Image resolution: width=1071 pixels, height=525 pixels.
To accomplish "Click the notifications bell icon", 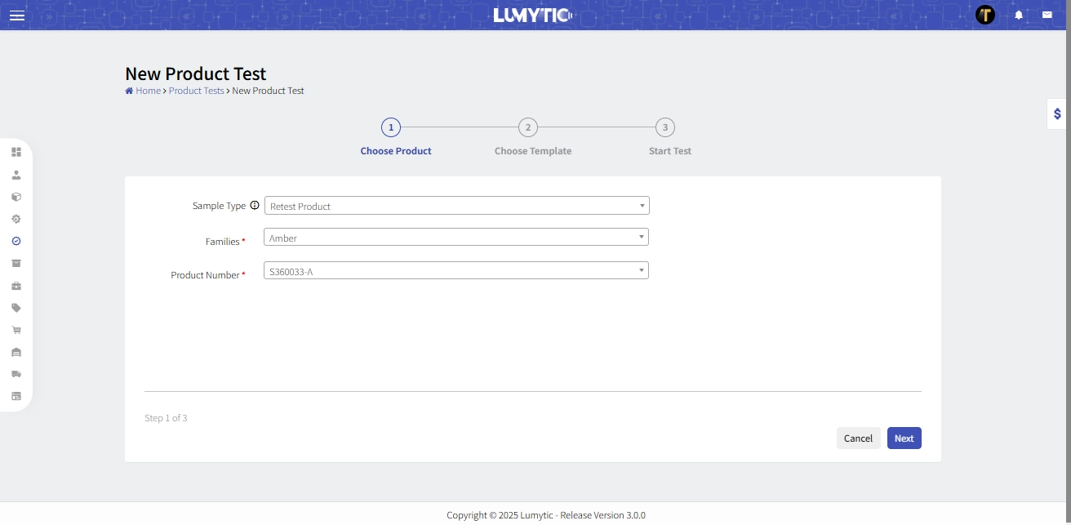I will (1019, 16).
